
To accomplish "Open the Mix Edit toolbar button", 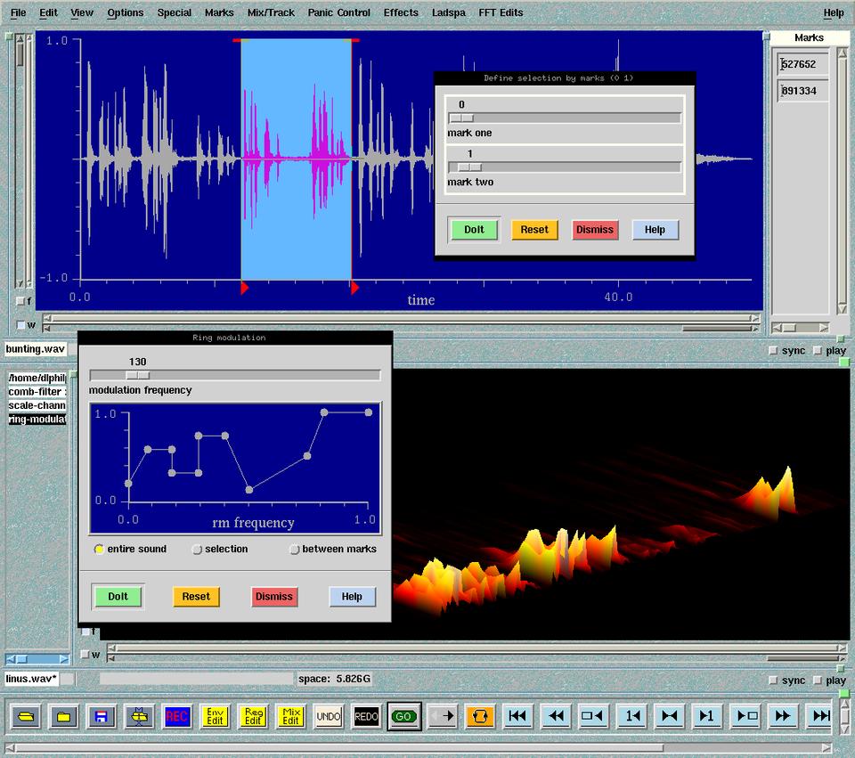I will coord(291,716).
